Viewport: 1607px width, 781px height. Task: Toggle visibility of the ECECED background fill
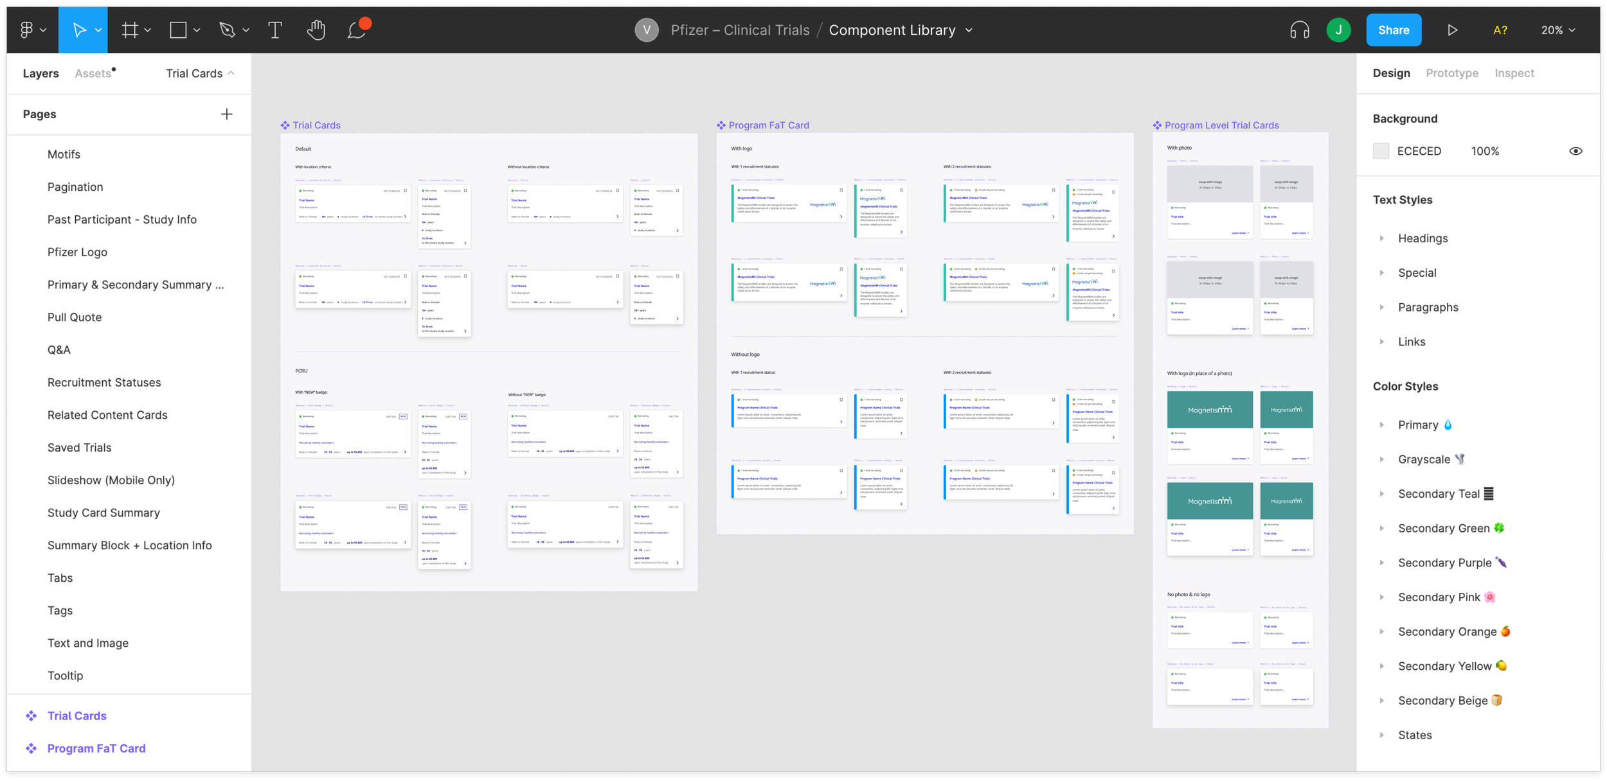click(1576, 151)
